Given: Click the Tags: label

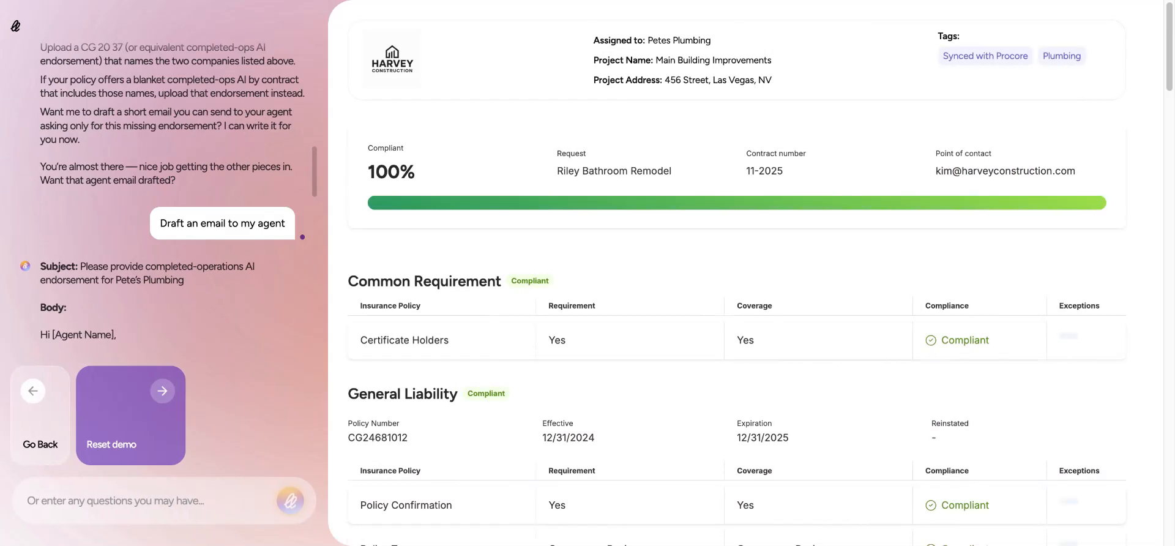Looking at the screenshot, I should [949, 36].
